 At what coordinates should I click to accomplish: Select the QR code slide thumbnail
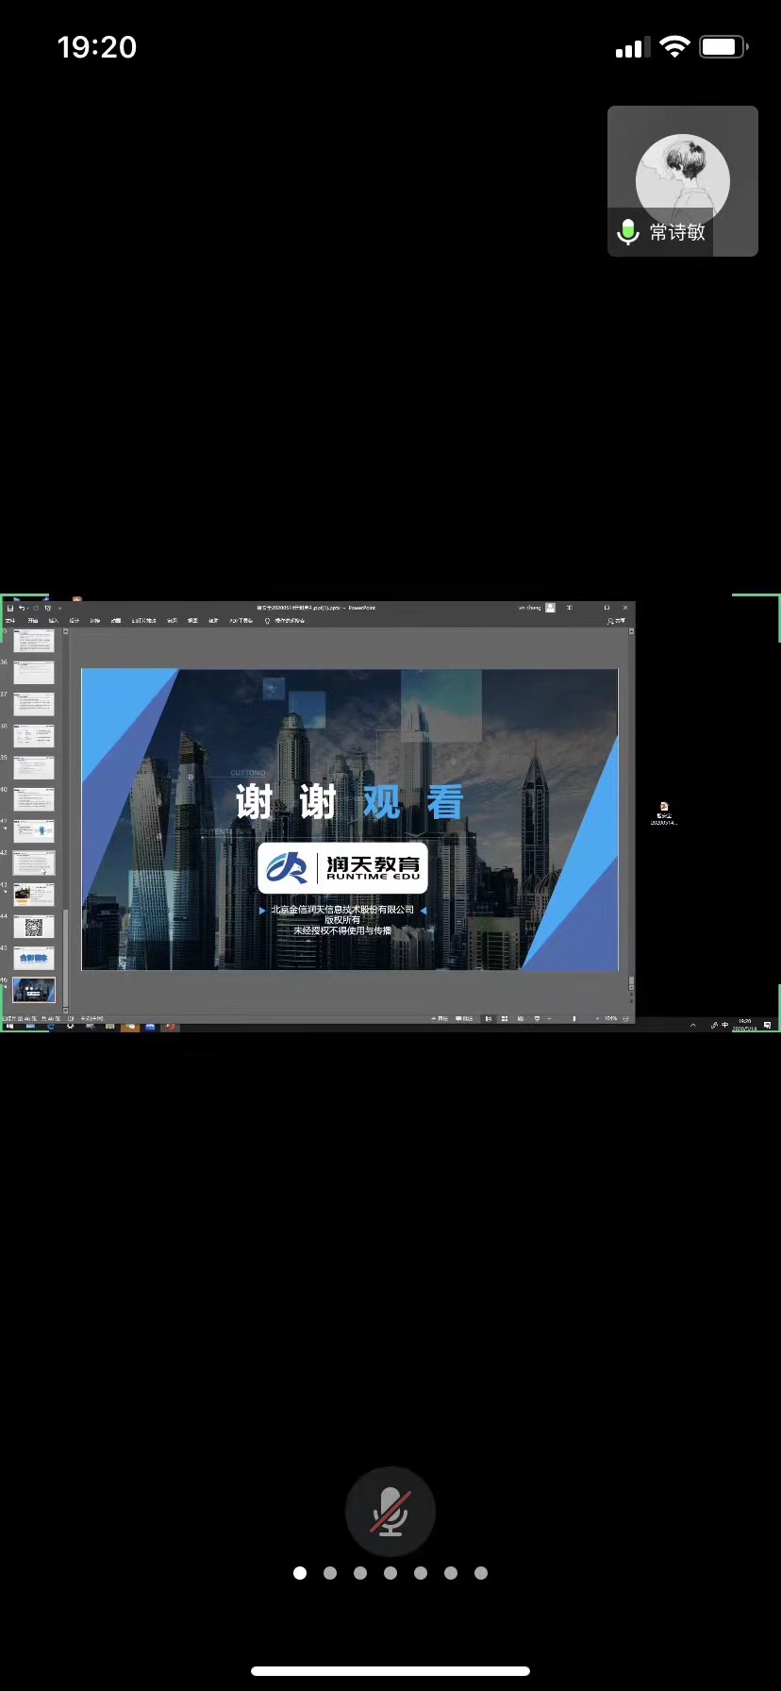[34, 927]
